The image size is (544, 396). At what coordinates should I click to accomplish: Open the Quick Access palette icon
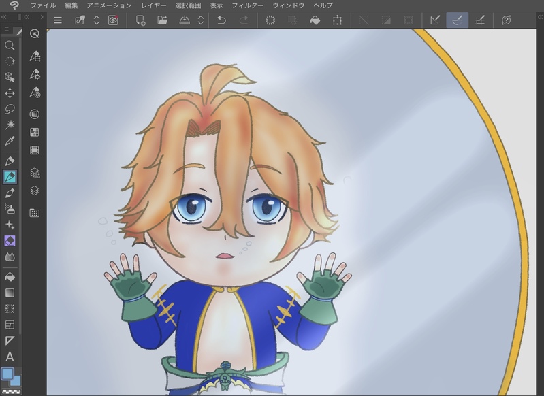[34, 33]
